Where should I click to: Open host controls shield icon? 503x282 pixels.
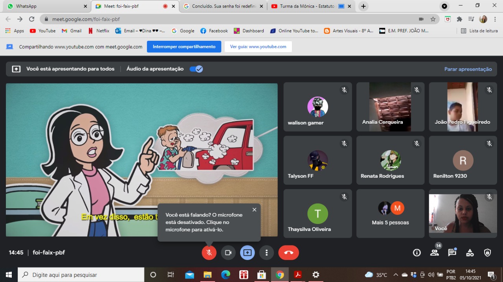[487, 253]
